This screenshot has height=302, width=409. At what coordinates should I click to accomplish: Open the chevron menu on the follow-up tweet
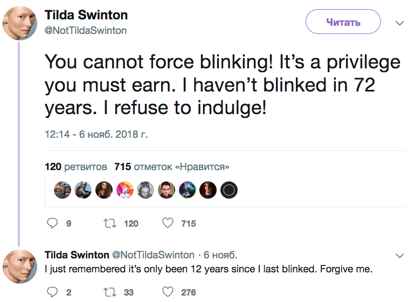[400, 256]
